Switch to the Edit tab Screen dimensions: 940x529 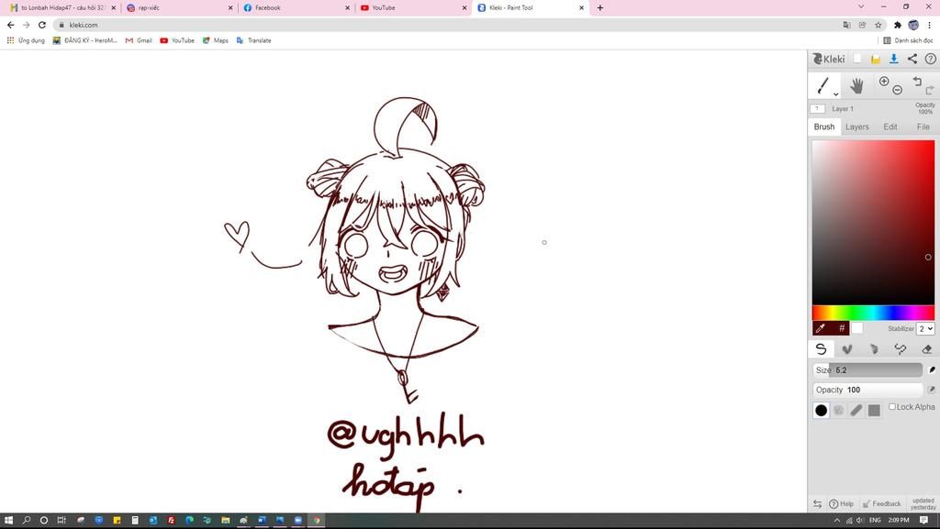pyautogui.click(x=890, y=127)
